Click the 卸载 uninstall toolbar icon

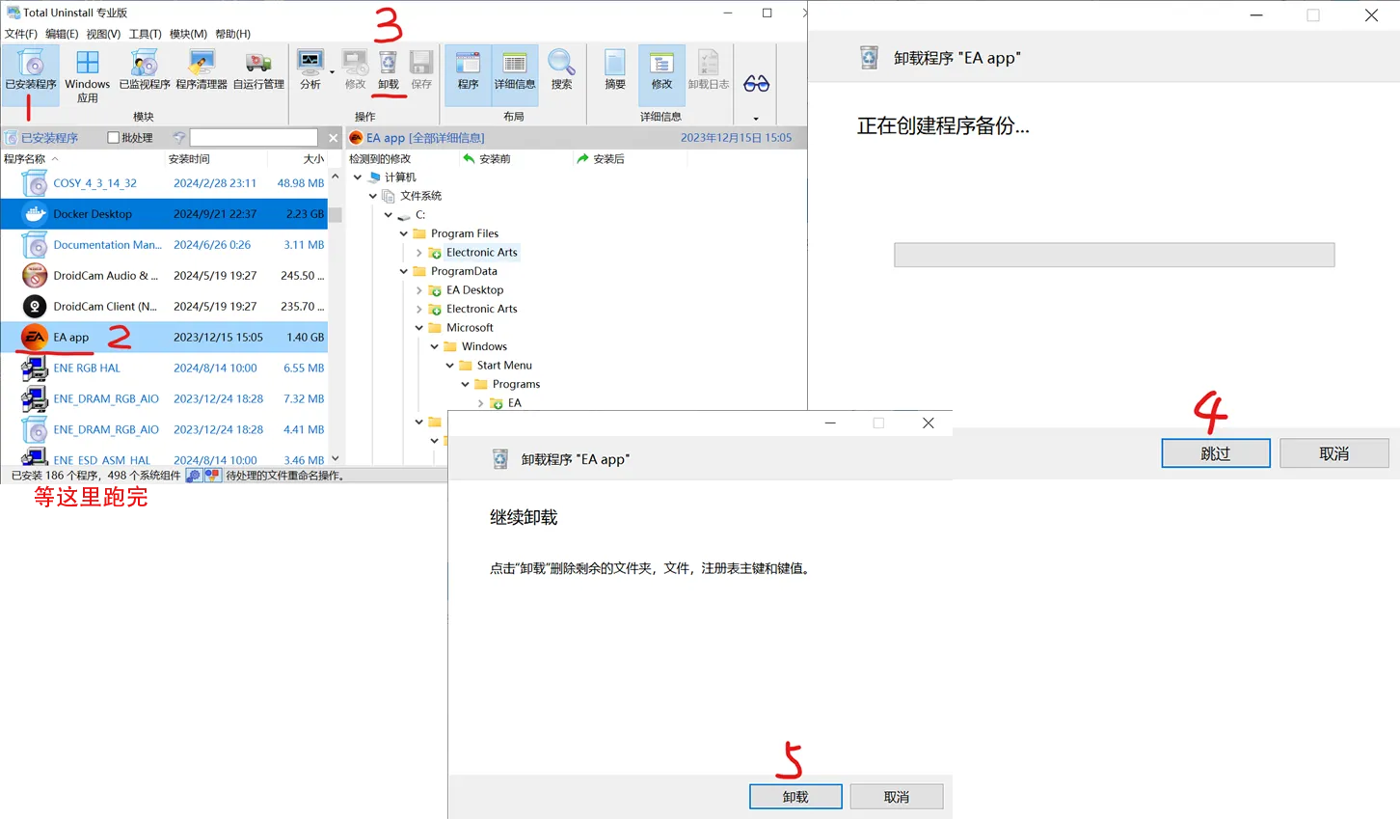[x=388, y=70]
